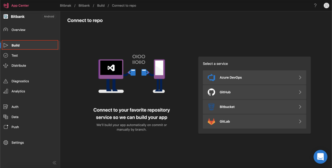This screenshot has width=332, height=168.
Task: Click the Connect to repo page heading
Action: [x=85, y=20]
